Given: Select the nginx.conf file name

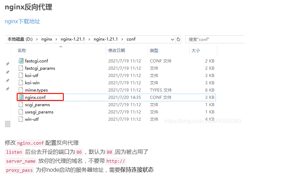Looking at the screenshot, I should coord(35,97).
